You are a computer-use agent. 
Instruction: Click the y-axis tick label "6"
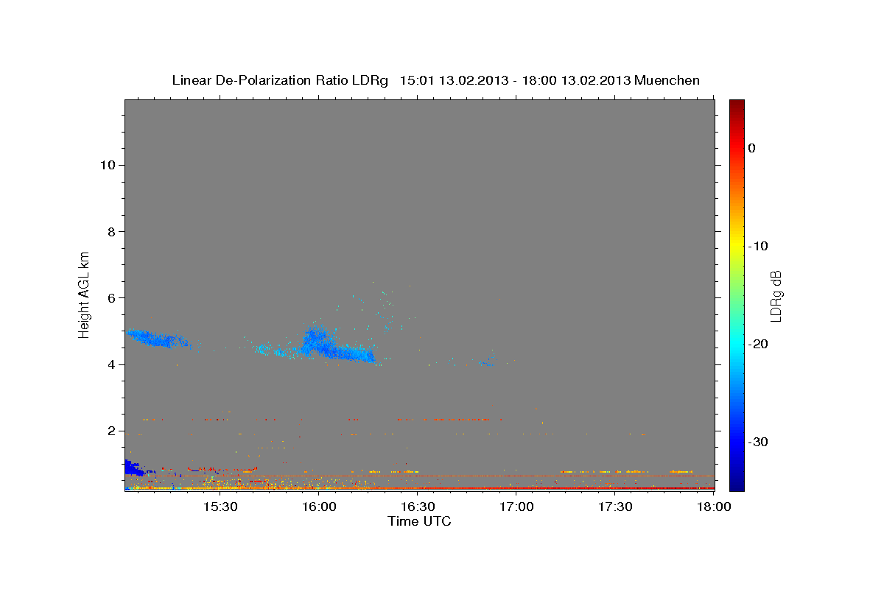point(110,298)
